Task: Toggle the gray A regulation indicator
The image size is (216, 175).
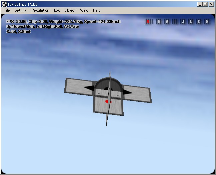Action: (x=167, y=22)
